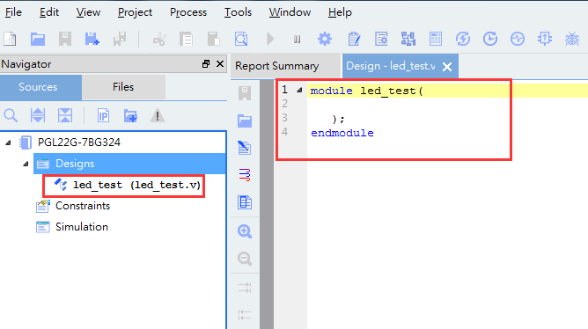
Task: Close the Navigator panel
Action: [220, 64]
